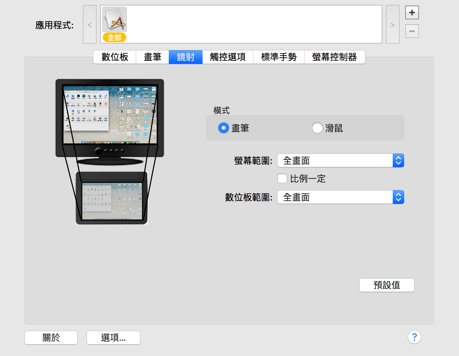Remove application with the minus button
The image size is (459, 356).
click(412, 31)
